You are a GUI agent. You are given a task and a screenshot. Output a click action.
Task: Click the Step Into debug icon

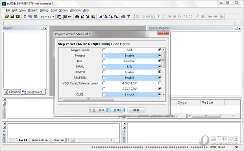[x=169, y=17]
